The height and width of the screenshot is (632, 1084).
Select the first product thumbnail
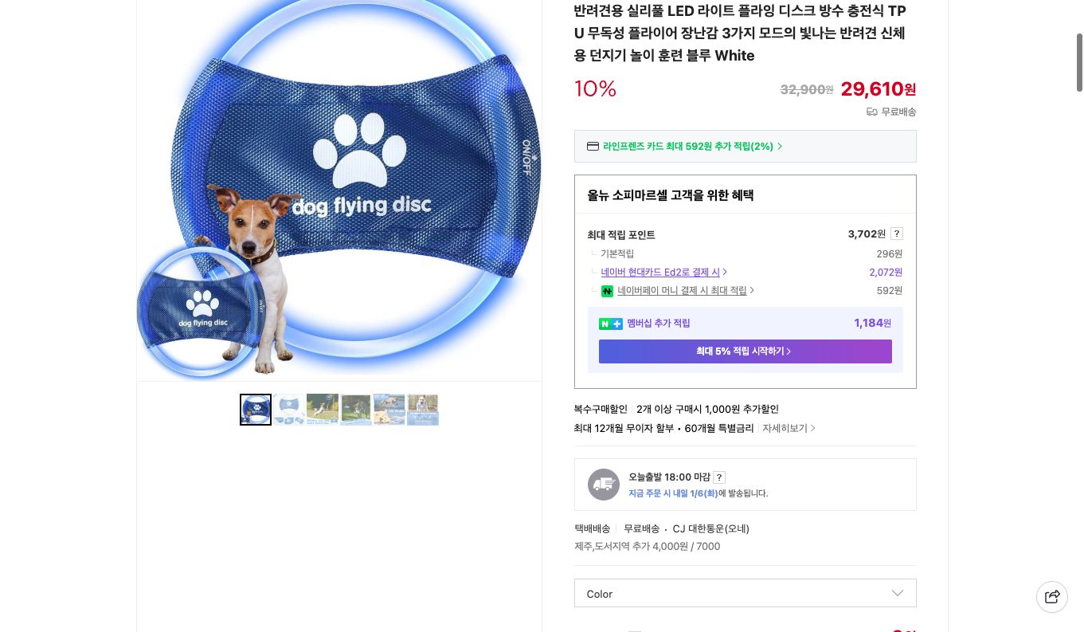(x=256, y=410)
